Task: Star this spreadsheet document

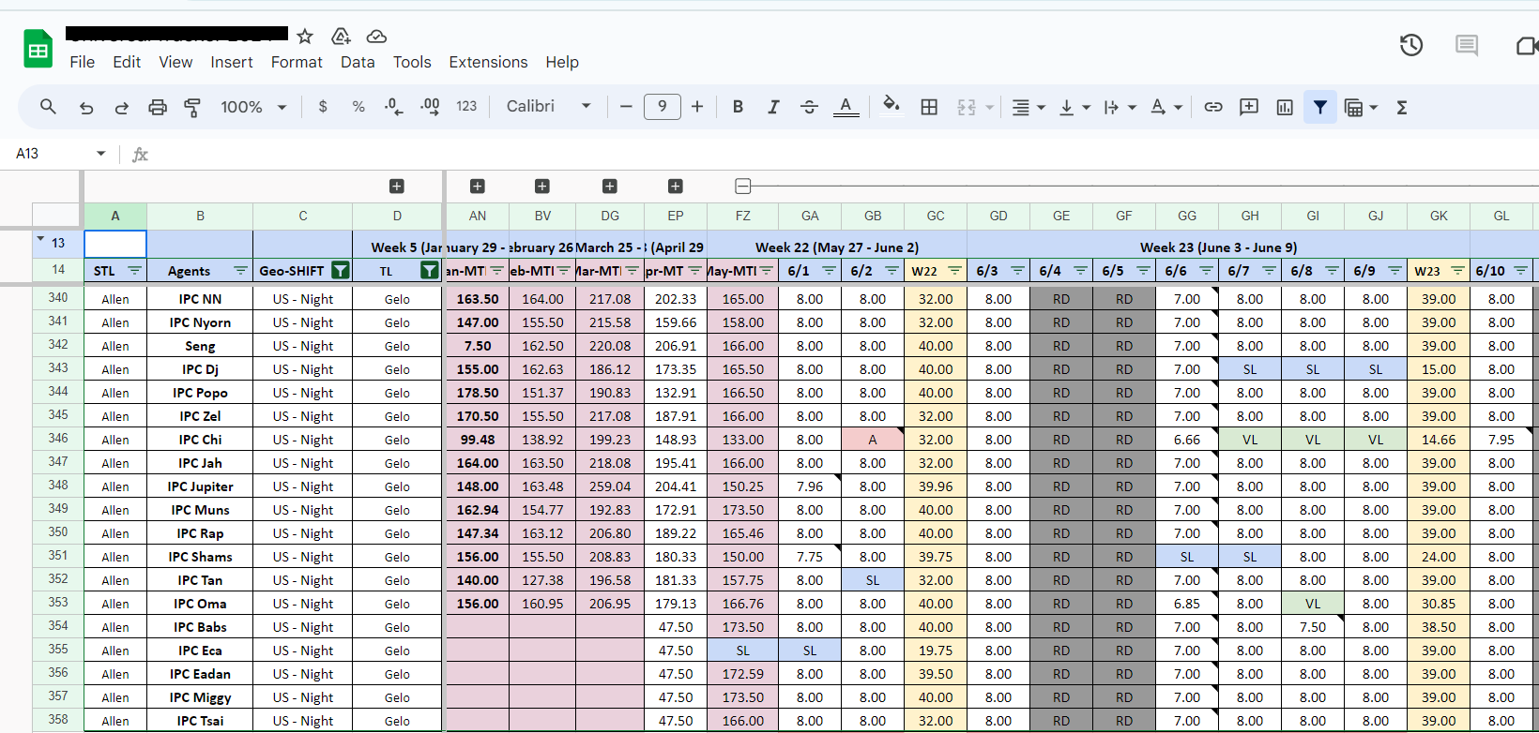Action: click(x=305, y=37)
